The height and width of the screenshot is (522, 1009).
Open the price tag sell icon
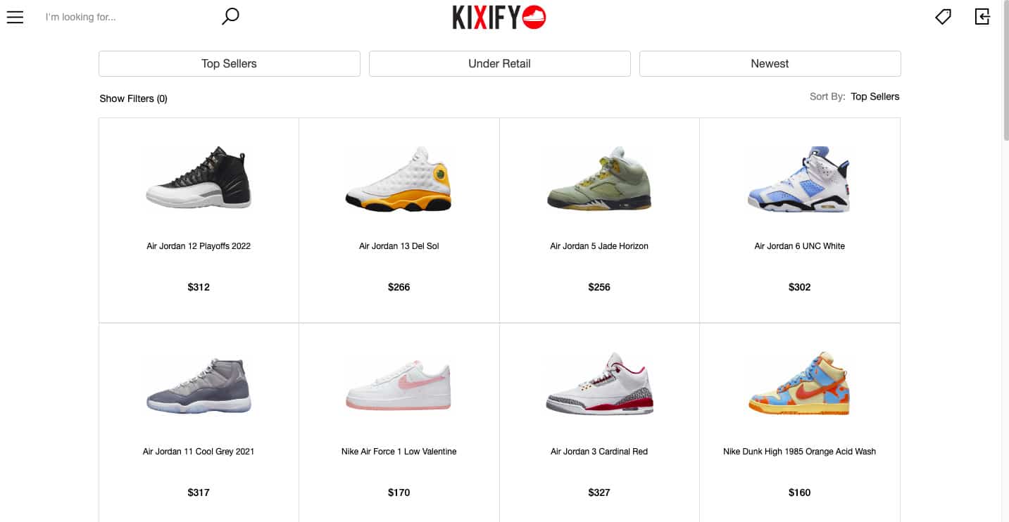click(943, 17)
